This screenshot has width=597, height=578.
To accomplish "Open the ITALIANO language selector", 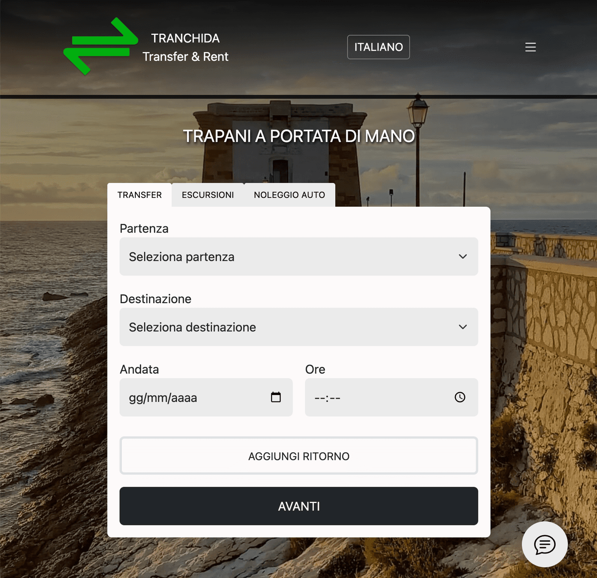I will (x=378, y=47).
